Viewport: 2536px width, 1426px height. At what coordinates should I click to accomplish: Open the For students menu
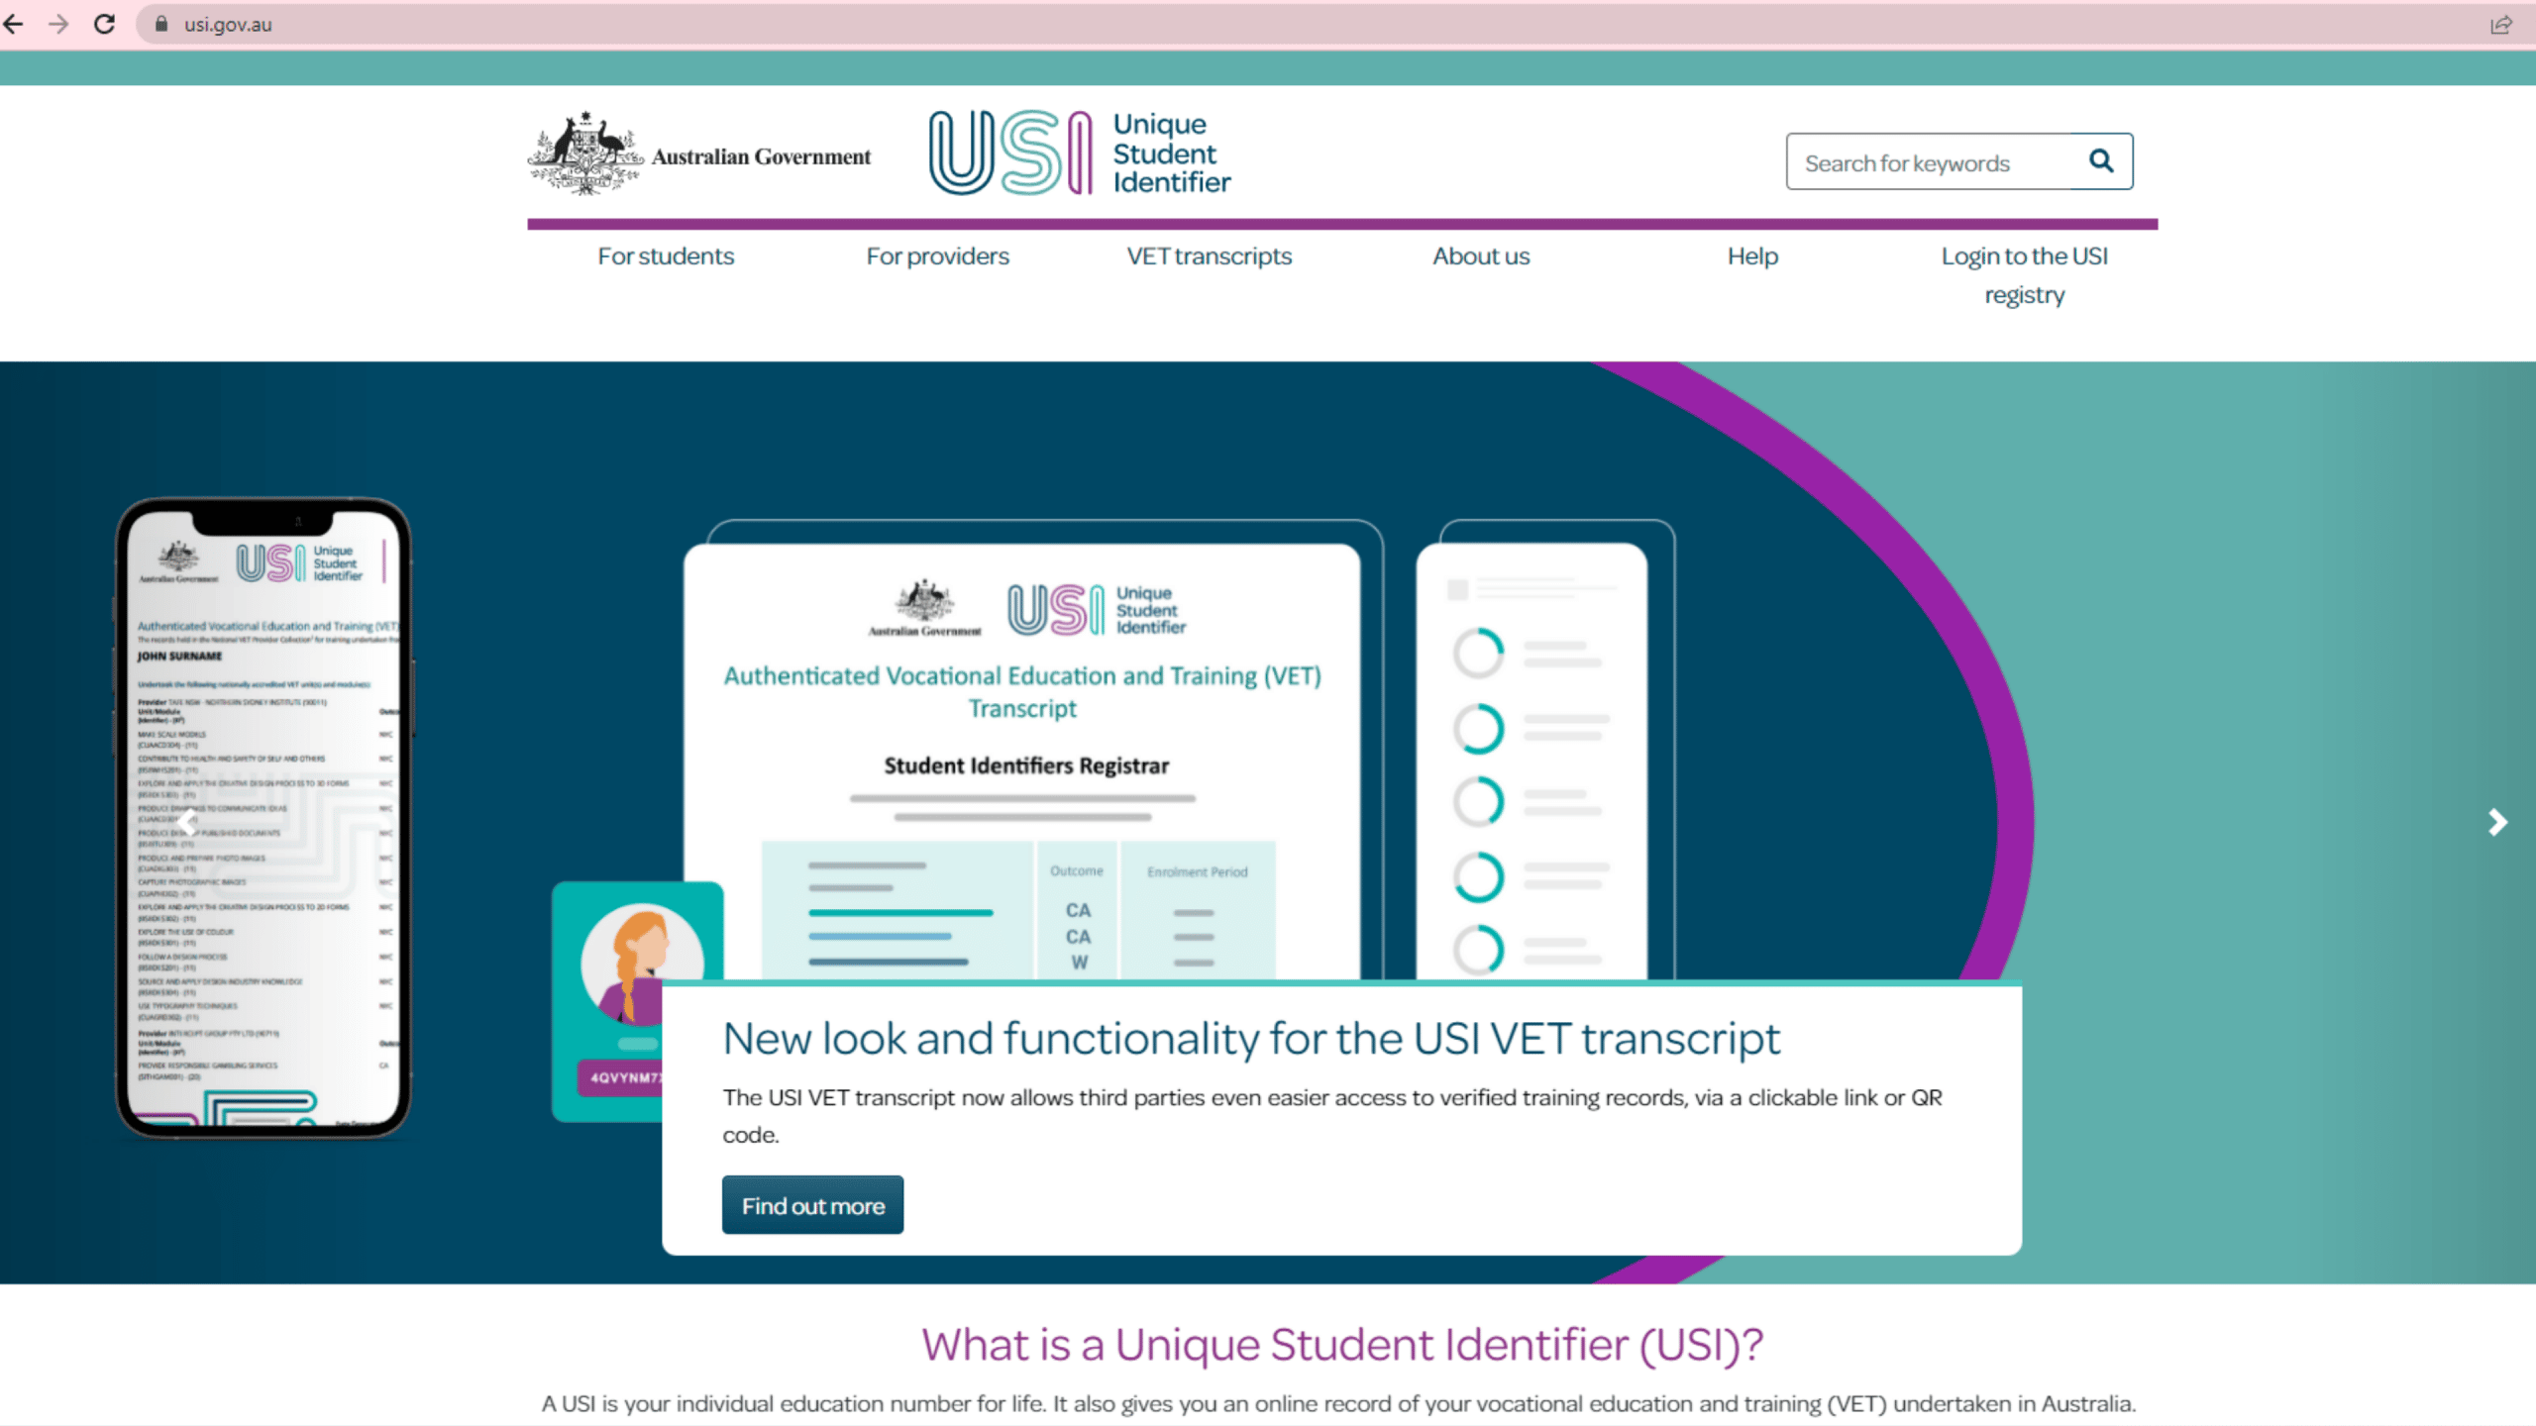pos(666,256)
